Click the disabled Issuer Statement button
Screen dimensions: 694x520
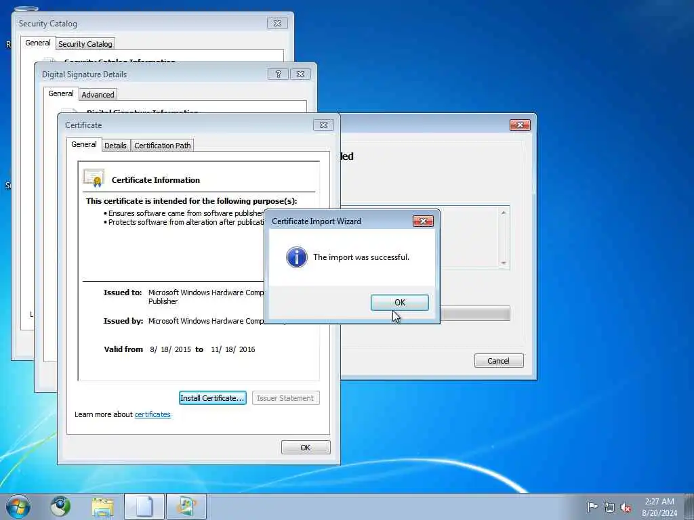(285, 398)
